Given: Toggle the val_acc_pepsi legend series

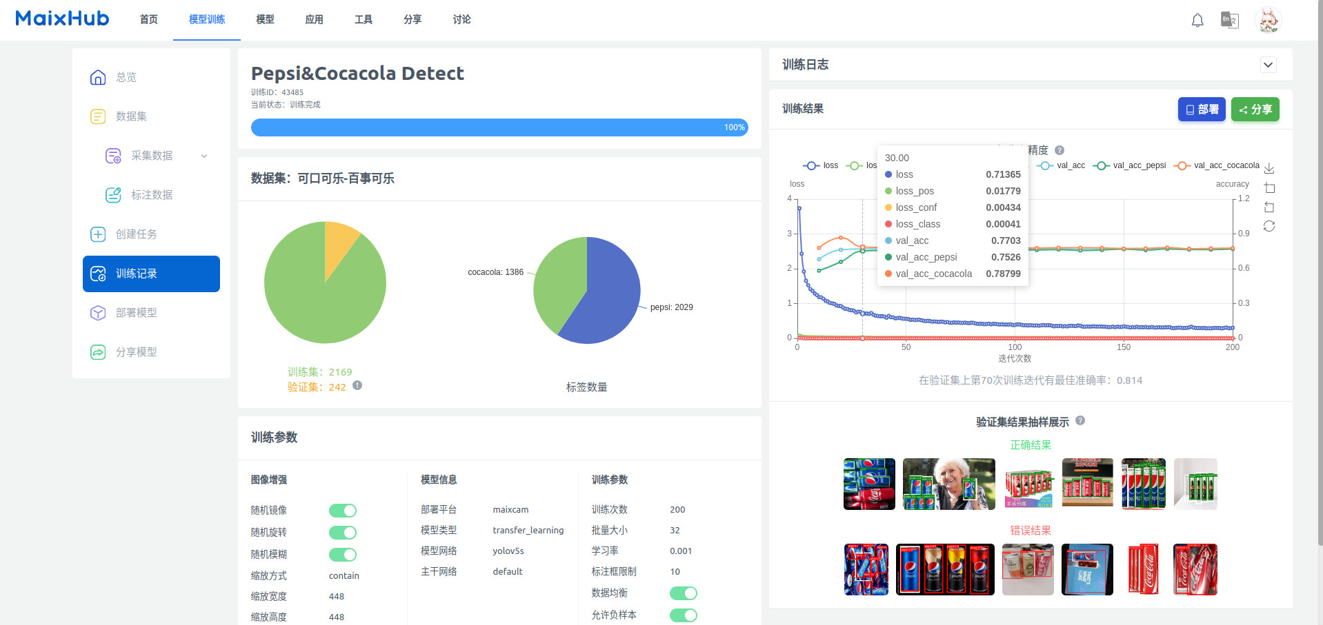Looking at the screenshot, I should click(x=1130, y=165).
